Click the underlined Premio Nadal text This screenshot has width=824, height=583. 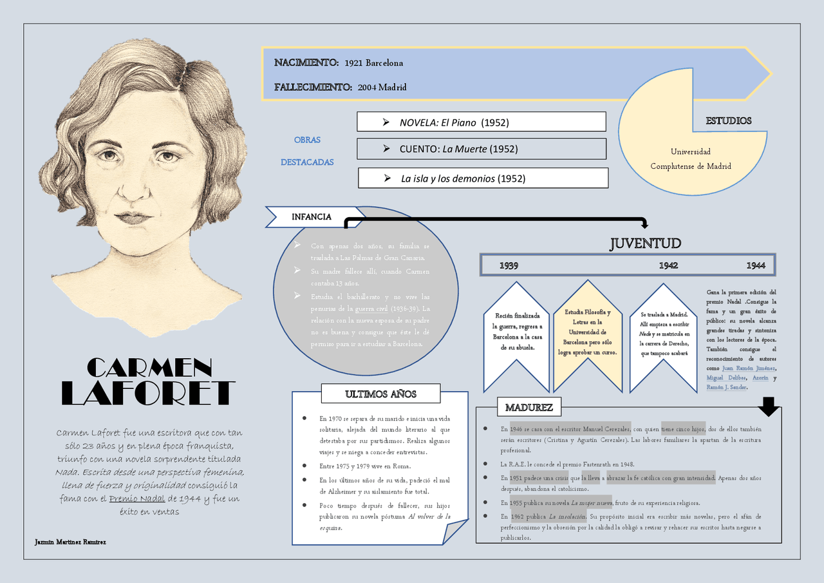tap(136, 499)
